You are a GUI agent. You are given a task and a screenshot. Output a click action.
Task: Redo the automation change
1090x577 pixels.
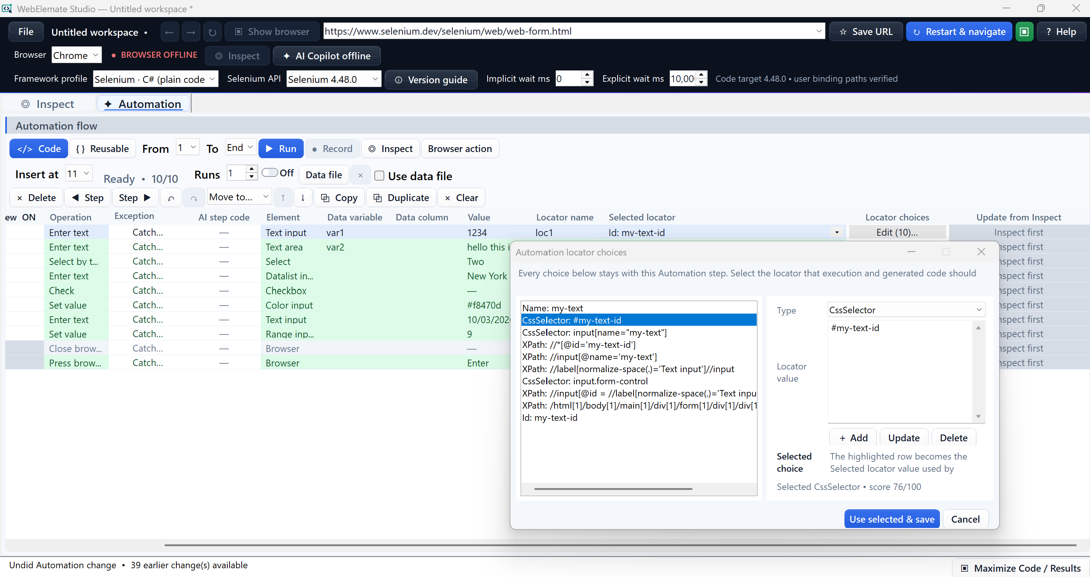click(x=194, y=198)
